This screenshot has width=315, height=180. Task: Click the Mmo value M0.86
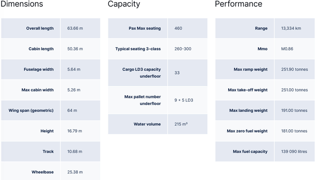[x=287, y=49]
